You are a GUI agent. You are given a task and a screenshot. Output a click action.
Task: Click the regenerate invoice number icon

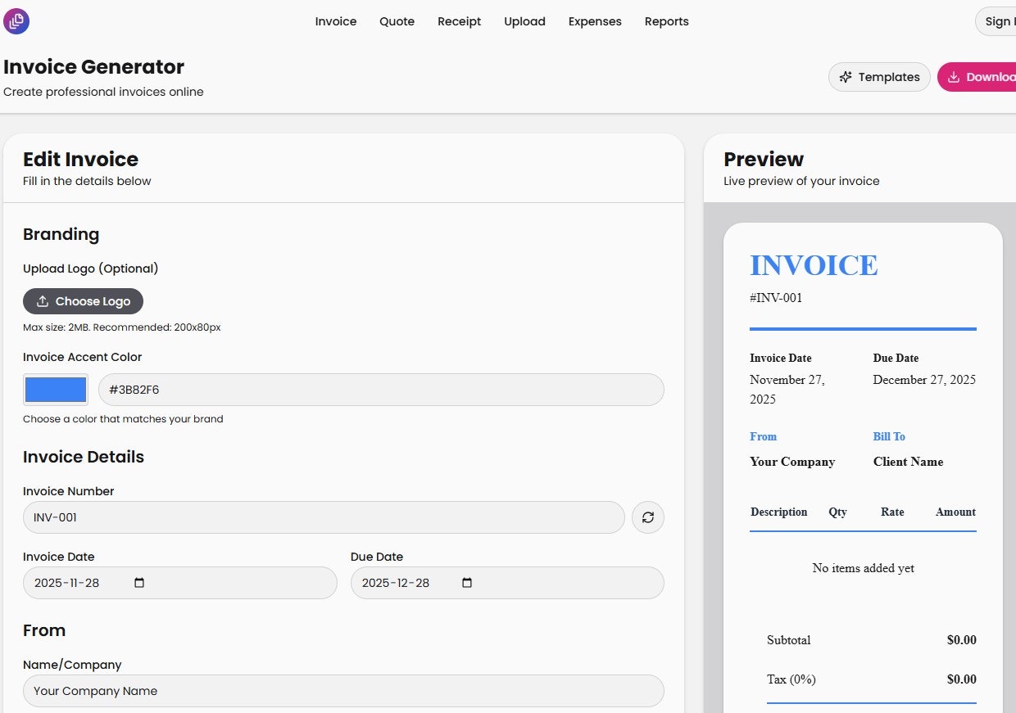click(648, 517)
